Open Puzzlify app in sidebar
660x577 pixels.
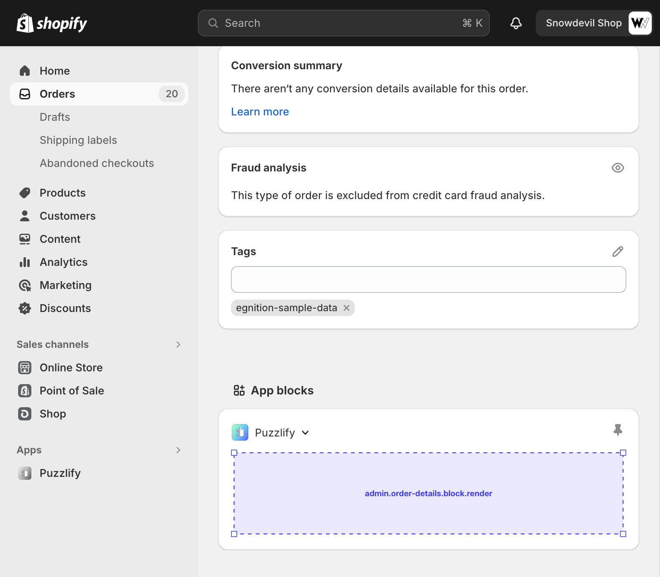(x=60, y=473)
